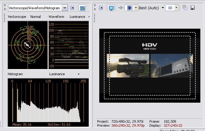Open Best (Auto) preview quality dropdown
The width and height of the screenshot is (205, 131).
163,8
